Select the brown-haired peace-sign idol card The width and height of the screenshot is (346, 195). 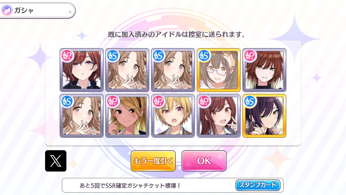point(218,116)
